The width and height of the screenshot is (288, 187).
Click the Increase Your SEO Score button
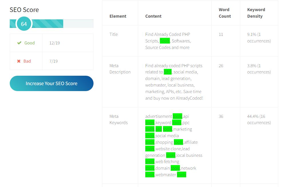51,83
